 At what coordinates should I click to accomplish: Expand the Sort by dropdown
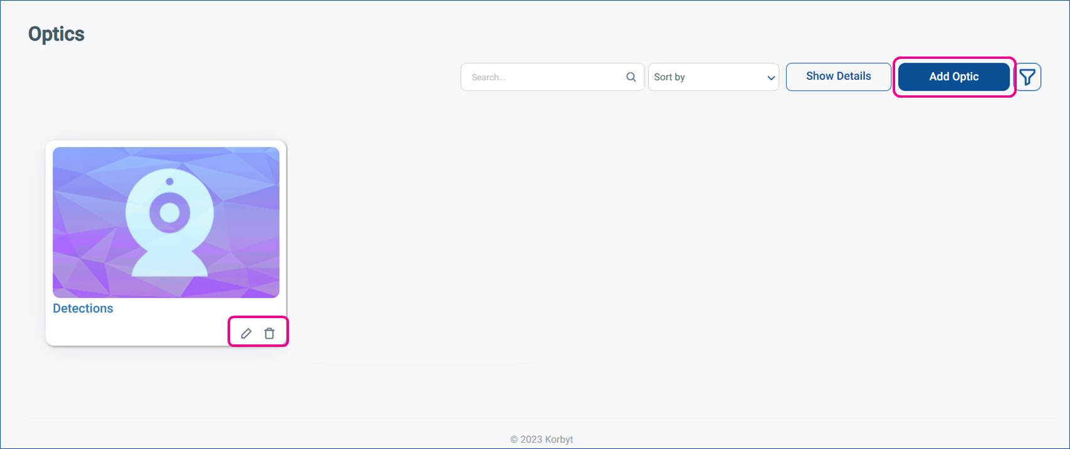pyautogui.click(x=713, y=77)
